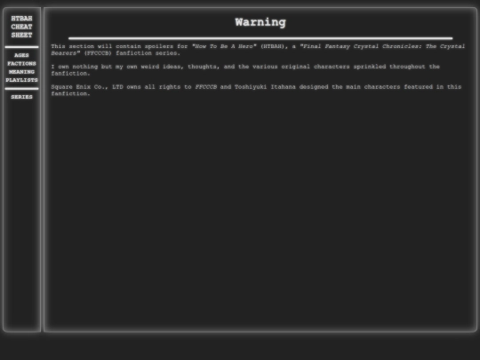Open the Ages section in sidebar
The width and height of the screenshot is (480, 360).
click(x=21, y=55)
